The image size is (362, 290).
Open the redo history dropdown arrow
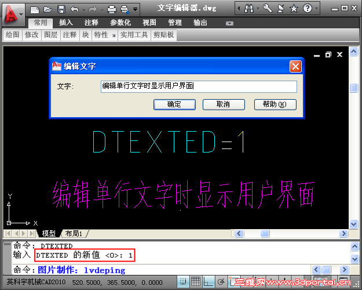pos(102,10)
